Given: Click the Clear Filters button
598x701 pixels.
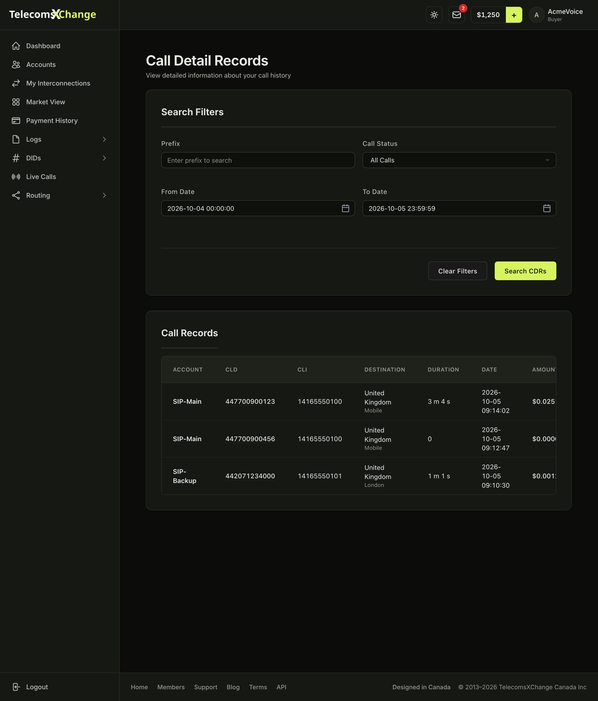Looking at the screenshot, I should (457, 271).
